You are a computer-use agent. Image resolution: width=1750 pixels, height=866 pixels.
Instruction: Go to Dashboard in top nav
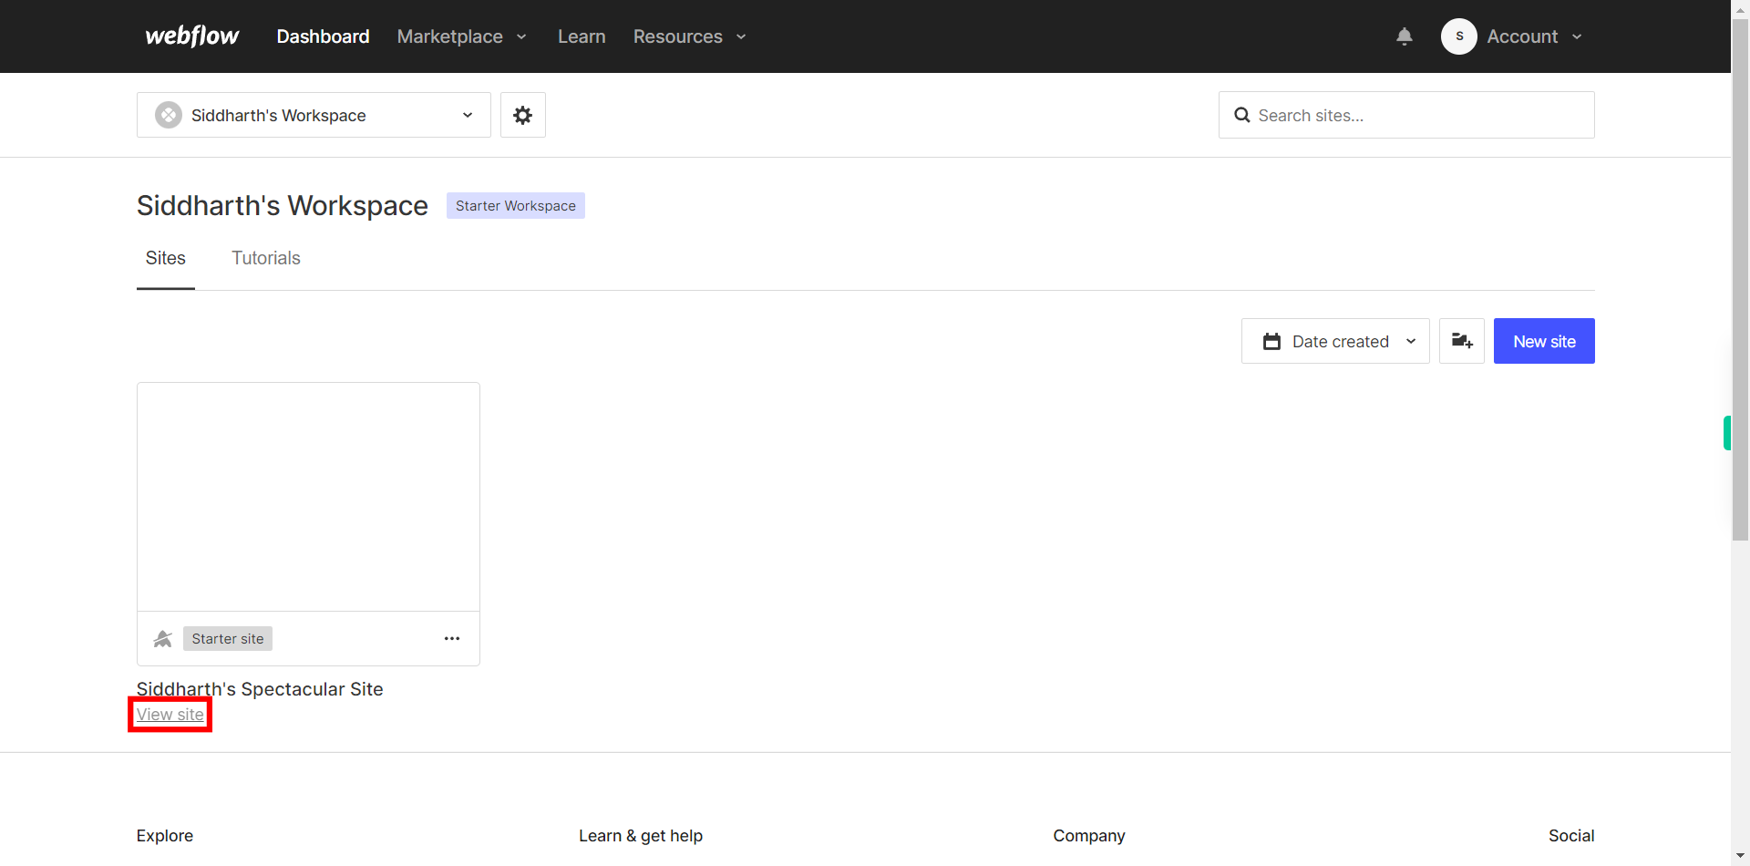(323, 36)
